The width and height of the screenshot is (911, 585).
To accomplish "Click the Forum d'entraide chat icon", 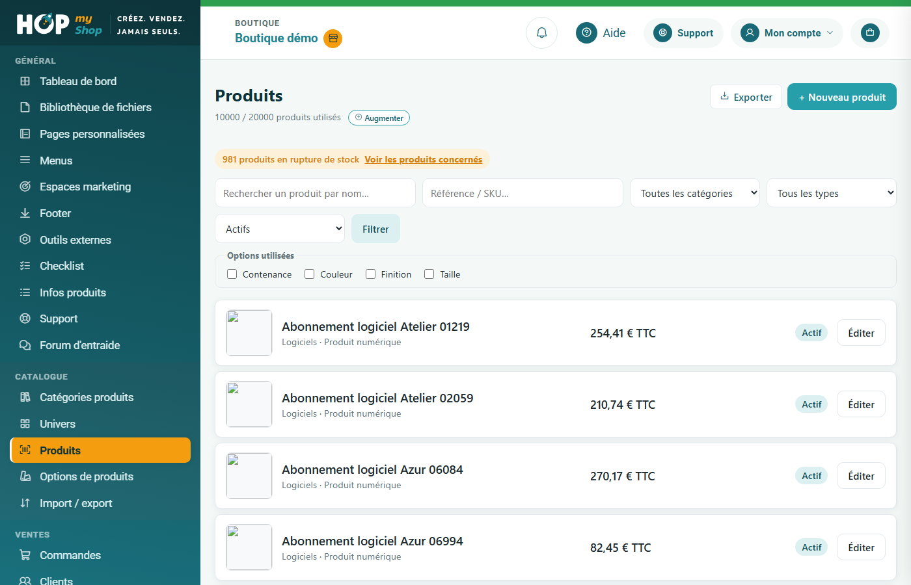I will point(25,345).
